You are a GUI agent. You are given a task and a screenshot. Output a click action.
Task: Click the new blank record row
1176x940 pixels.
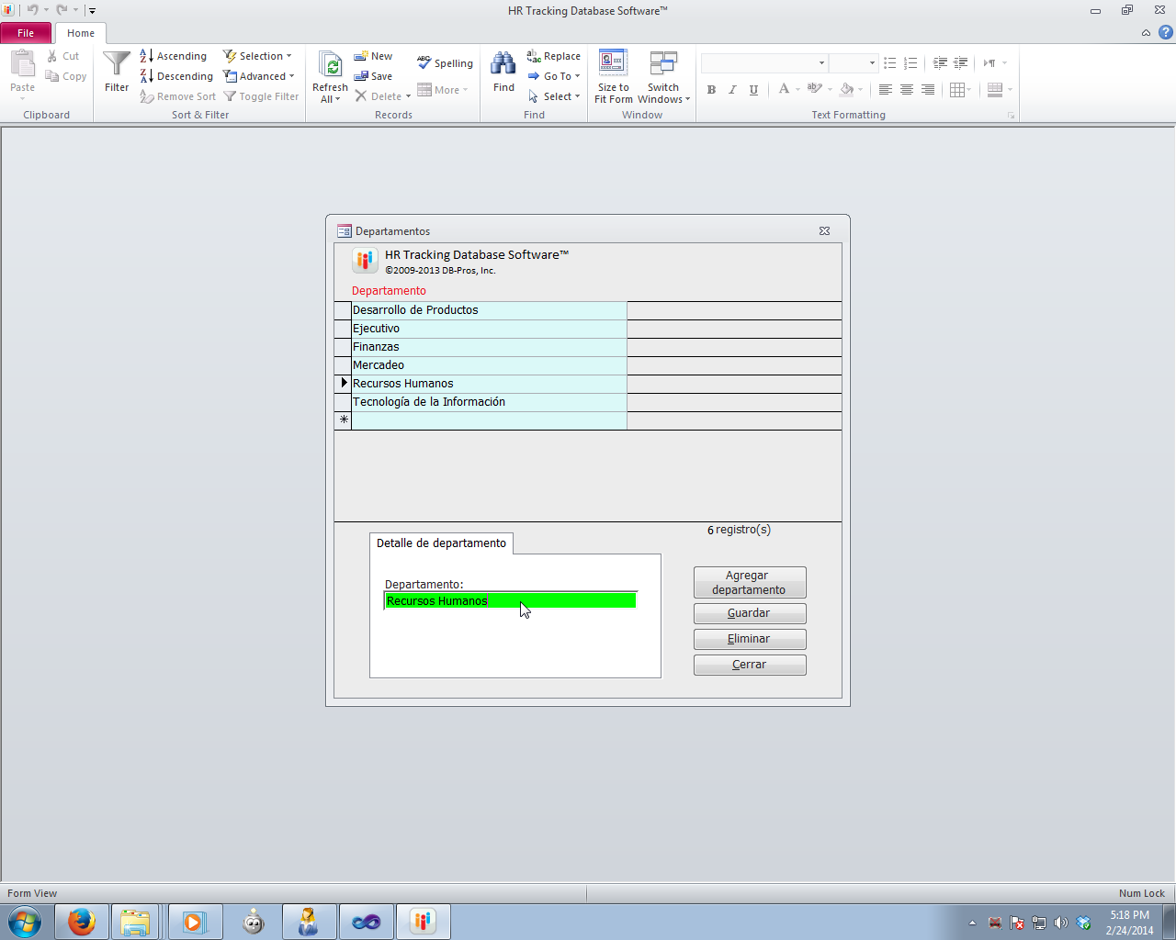tap(489, 420)
